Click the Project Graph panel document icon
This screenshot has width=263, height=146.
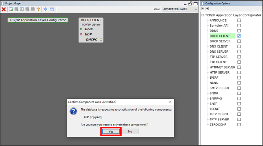(x=2, y=4)
